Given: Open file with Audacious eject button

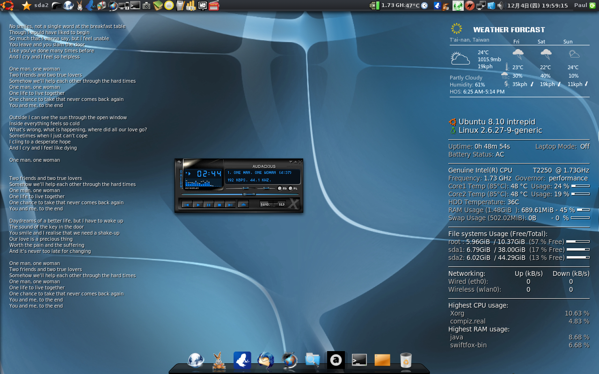Looking at the screenshot, I should coord(243,205).
